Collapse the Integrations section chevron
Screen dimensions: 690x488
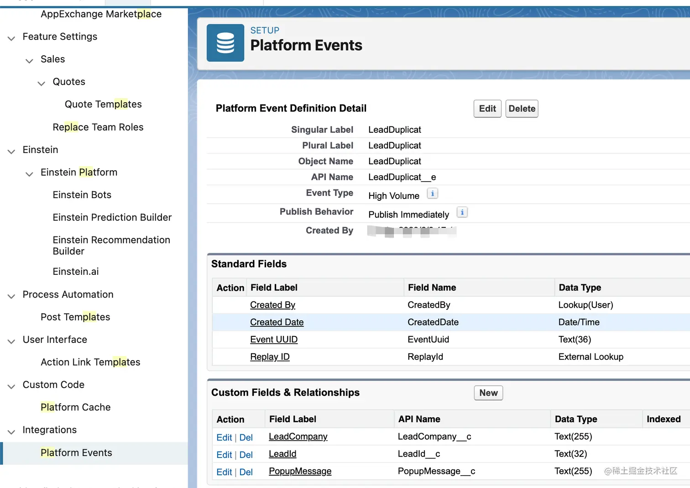tap(11, 431)
